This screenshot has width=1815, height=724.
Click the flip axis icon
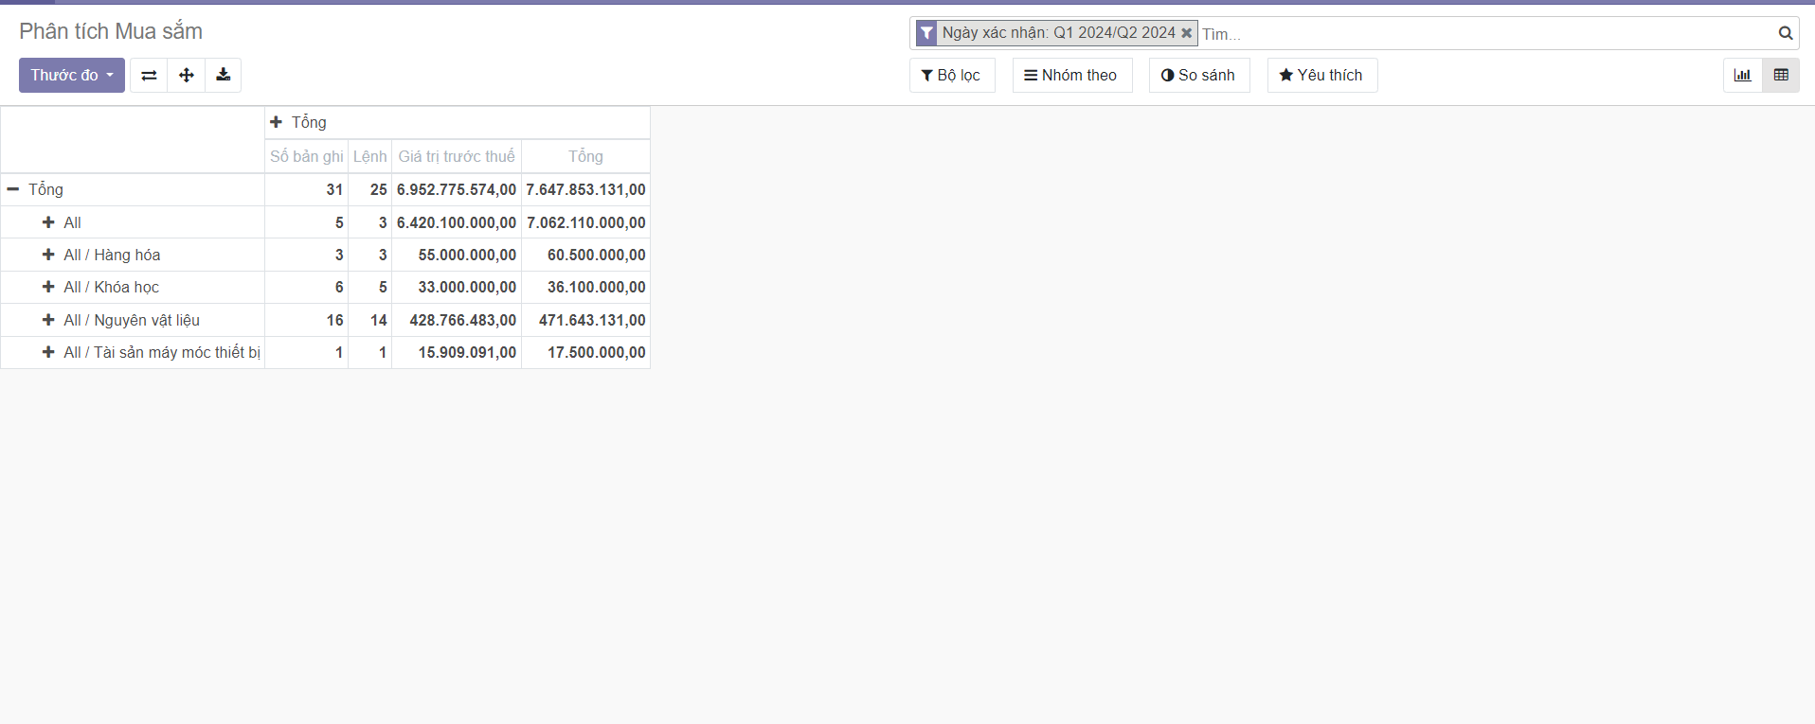coord(149,76)
